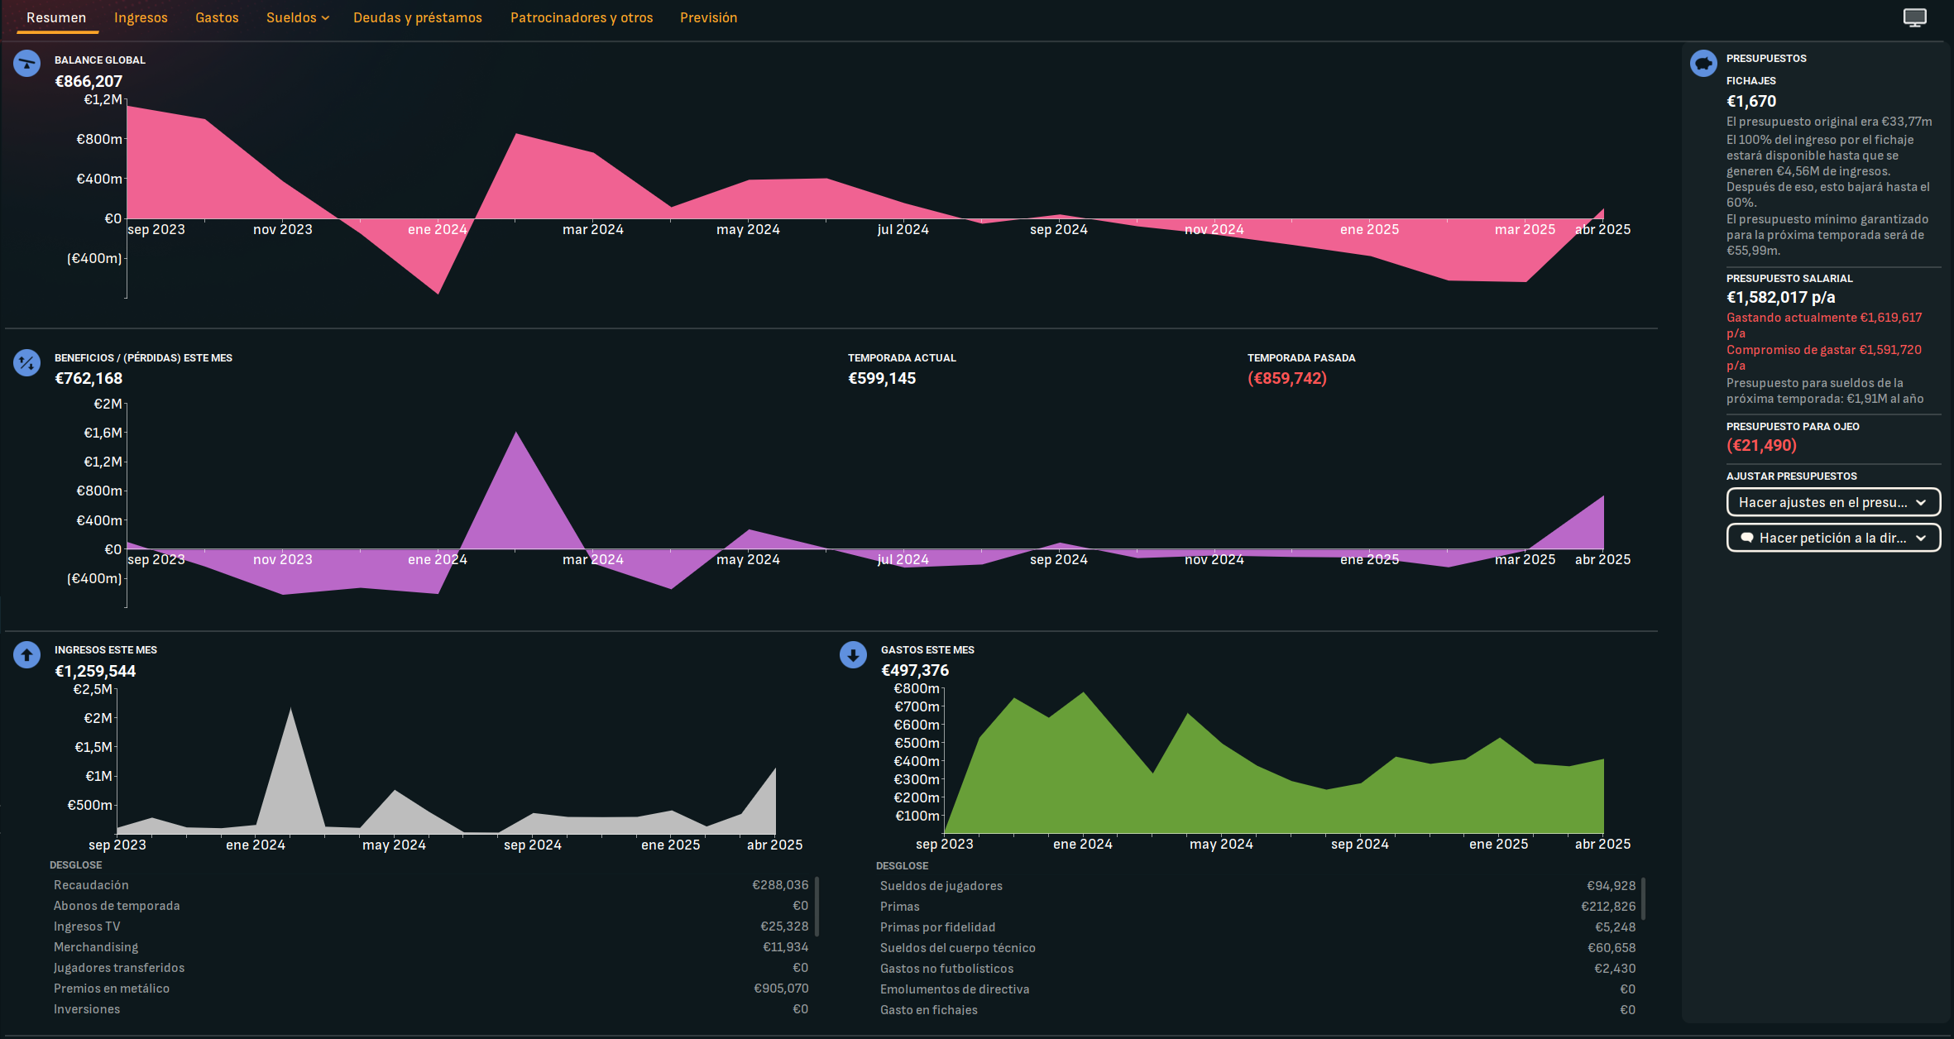
Task: Click the Ingresos este mes value €1,259,544
Action: pyautogui.click(x=95, y=671)
